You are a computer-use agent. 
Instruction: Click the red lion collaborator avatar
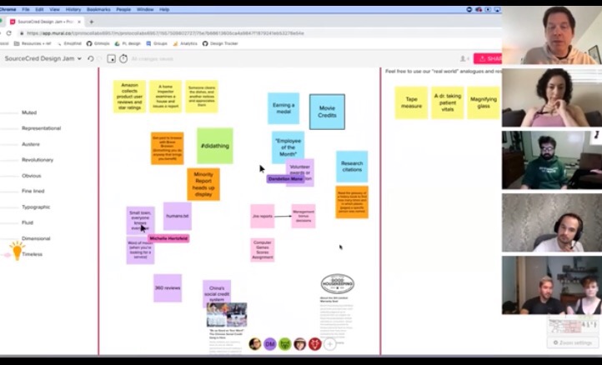pos(315,344)
